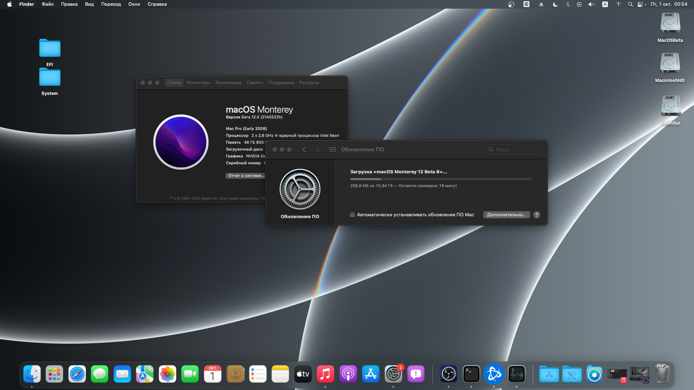Show all preferences grid icon
Screen dimensions: 694x390
(332, 149)
